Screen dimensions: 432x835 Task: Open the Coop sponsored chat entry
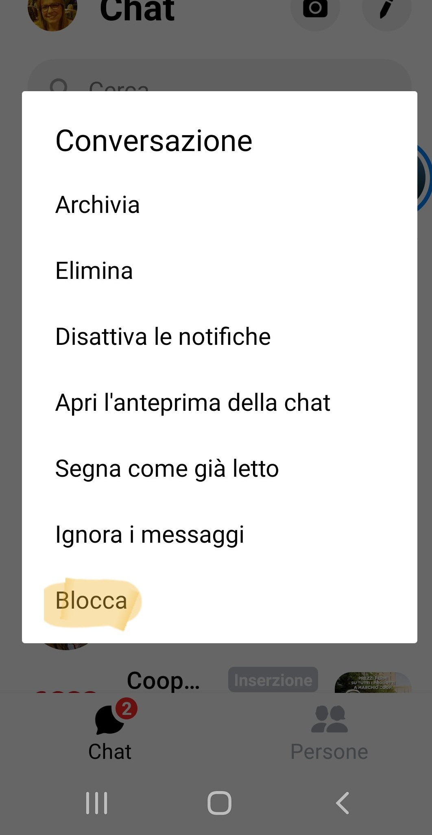tap(163, 681)
